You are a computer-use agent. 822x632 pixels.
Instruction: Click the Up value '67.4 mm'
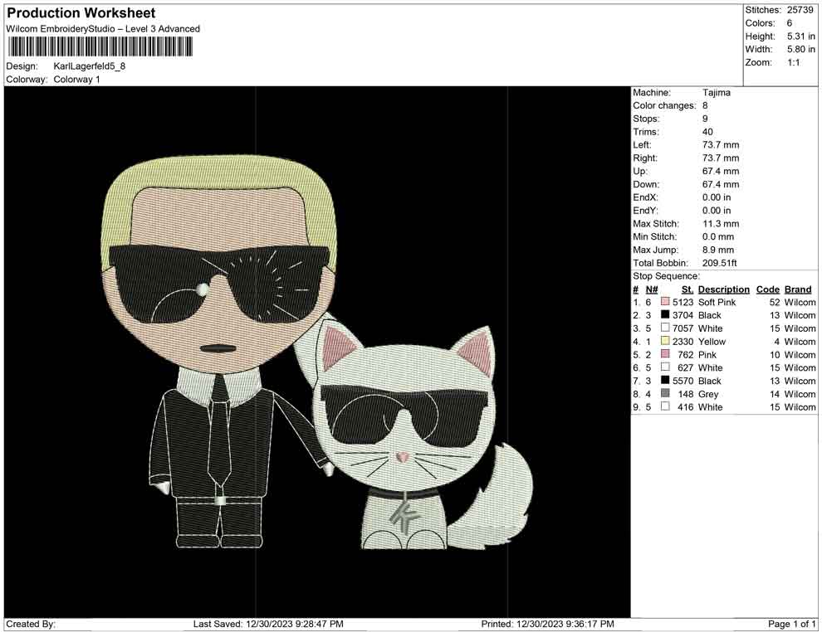pos(721,171)
